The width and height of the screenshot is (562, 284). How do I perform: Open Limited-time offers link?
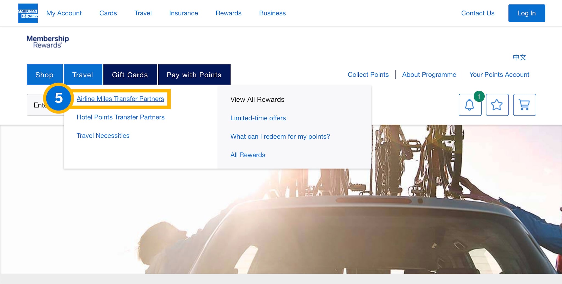pyautogui.click(x=258, y=118)
